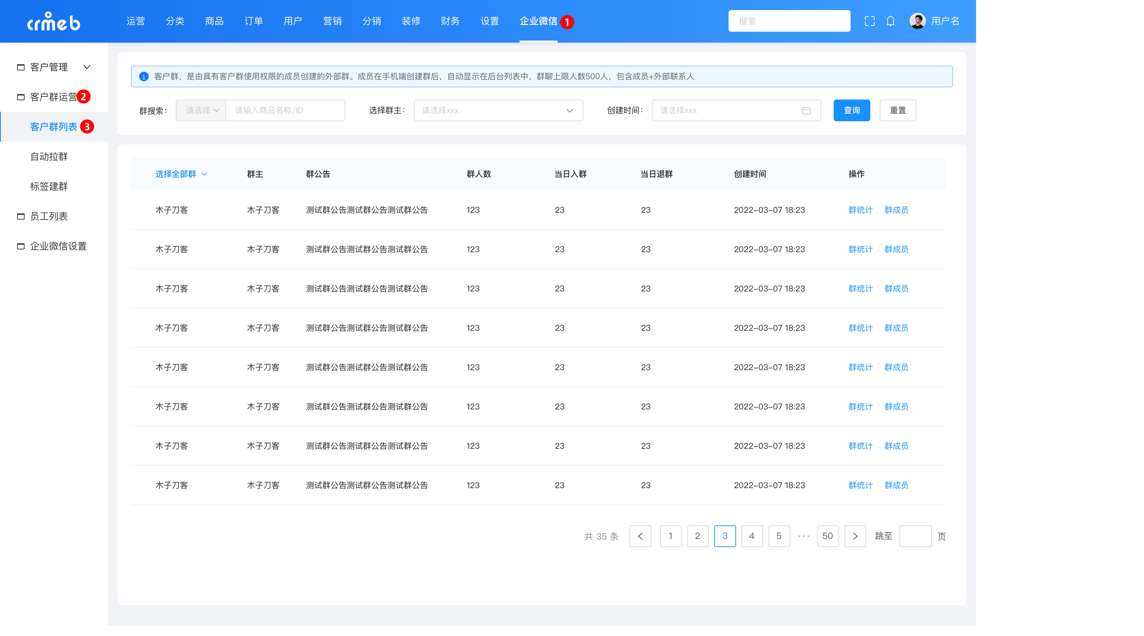
Task: Open the notification bell
Action: pos(890,21)
